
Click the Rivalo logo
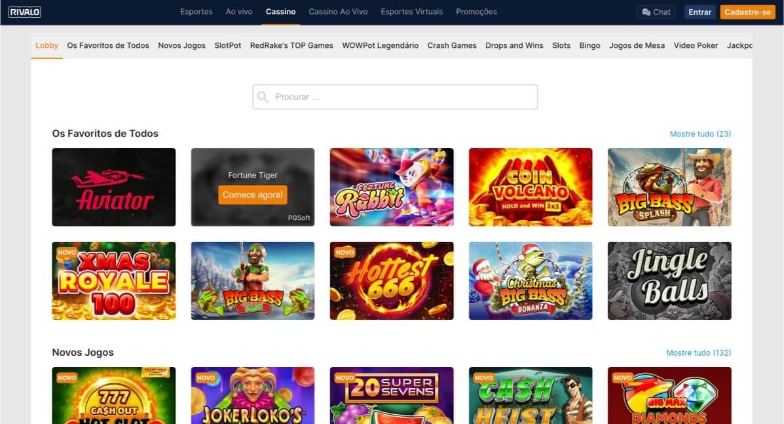point(24,12)
